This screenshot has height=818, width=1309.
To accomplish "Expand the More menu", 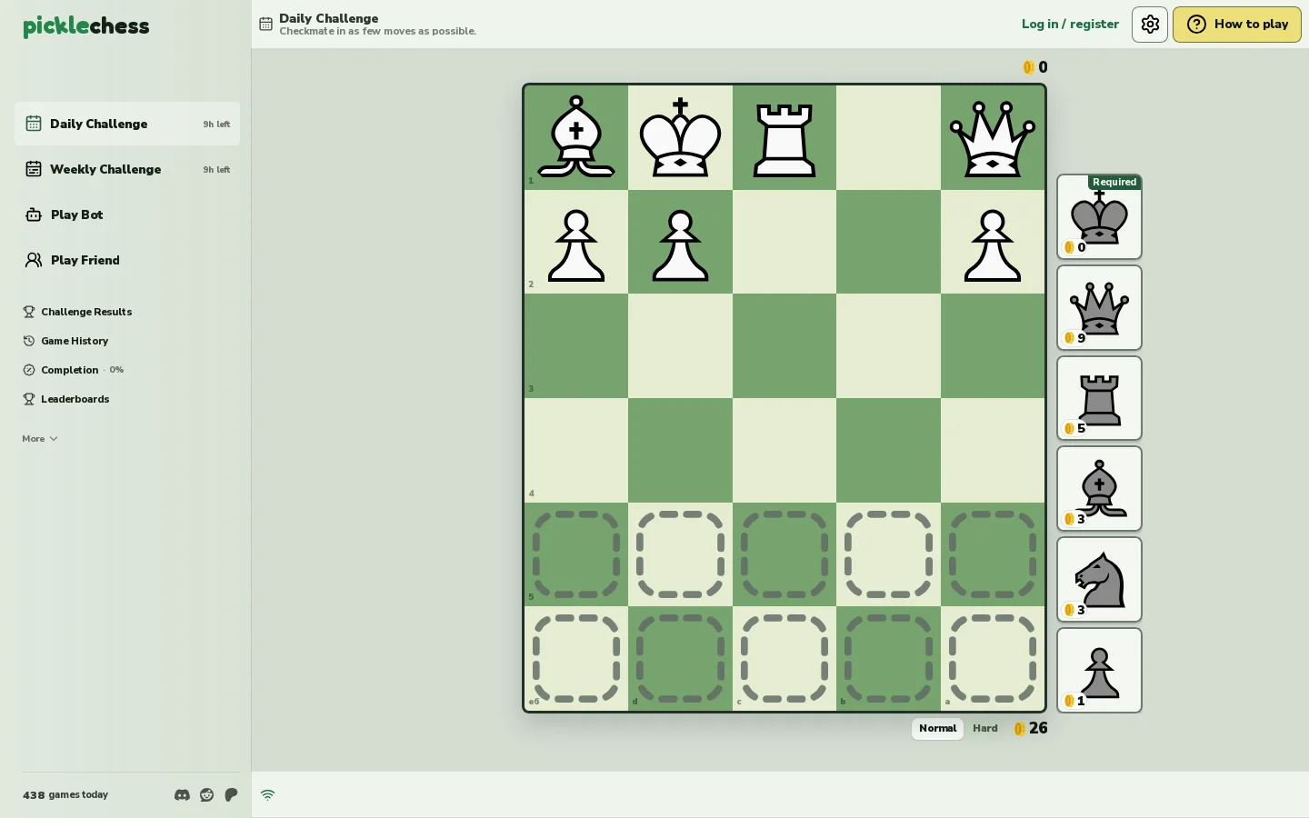I will pyautogui.click(x=40, y=439).
